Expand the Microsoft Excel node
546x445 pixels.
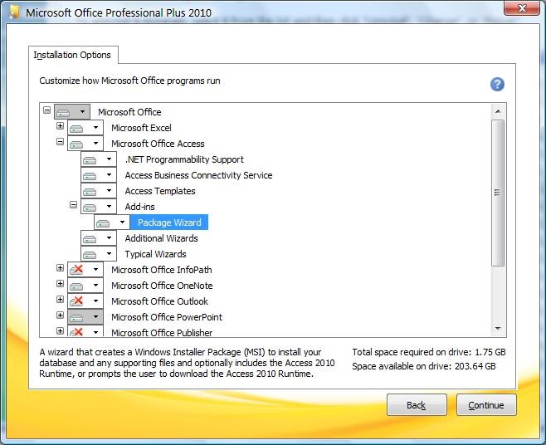click(x=60, y=126)
